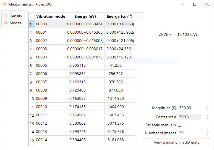Click wavenumber cell 756.797
Screen dimensions: 214x150
click(119, 74)
